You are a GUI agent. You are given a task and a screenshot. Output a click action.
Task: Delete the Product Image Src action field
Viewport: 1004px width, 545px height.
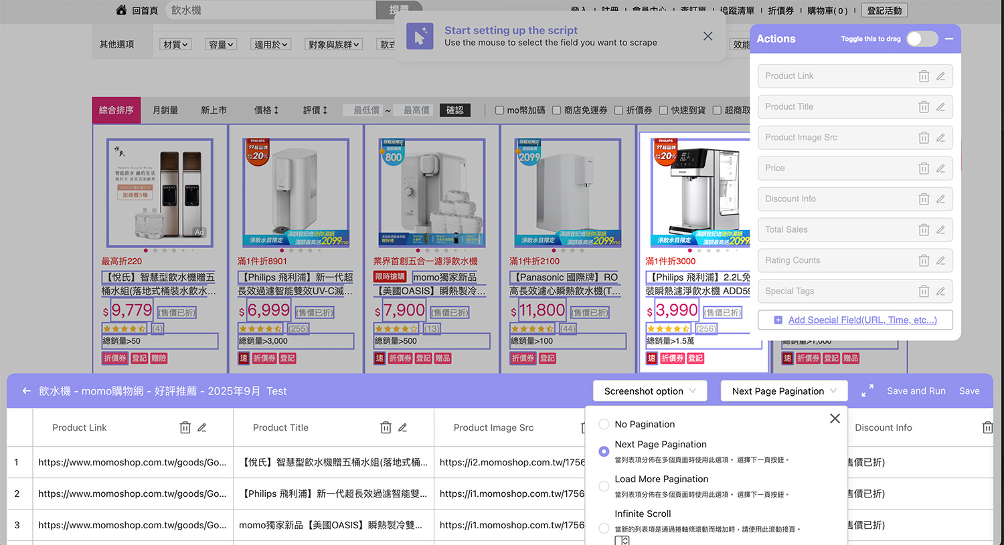coord(924,138)
